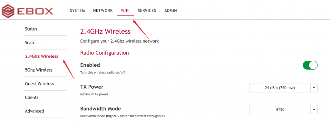The image size is (330, 123).
Task: Open Guest Wireless settings
Action: pos(39,83)
